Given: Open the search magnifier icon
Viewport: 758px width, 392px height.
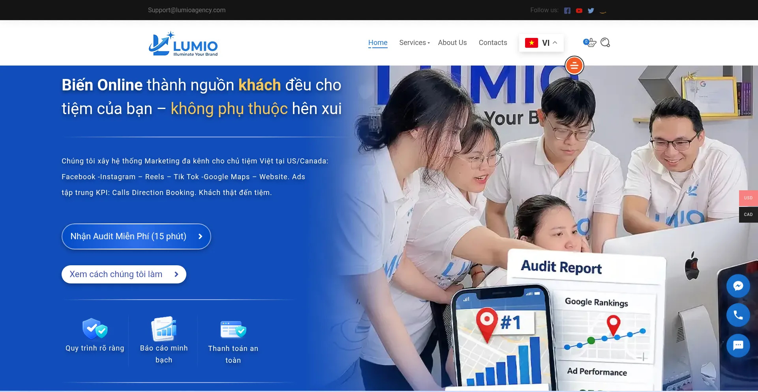Looking at the screenshot, I should (x=605, y=42).
